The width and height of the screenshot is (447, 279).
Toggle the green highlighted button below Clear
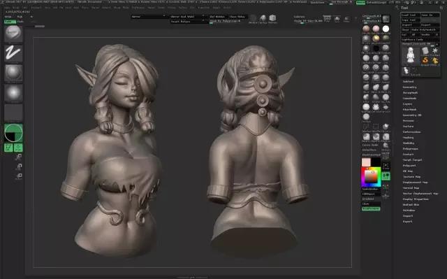[371, 209]
